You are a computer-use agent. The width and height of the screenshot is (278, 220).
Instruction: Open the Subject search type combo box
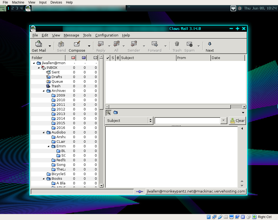(x=129, y=121)
